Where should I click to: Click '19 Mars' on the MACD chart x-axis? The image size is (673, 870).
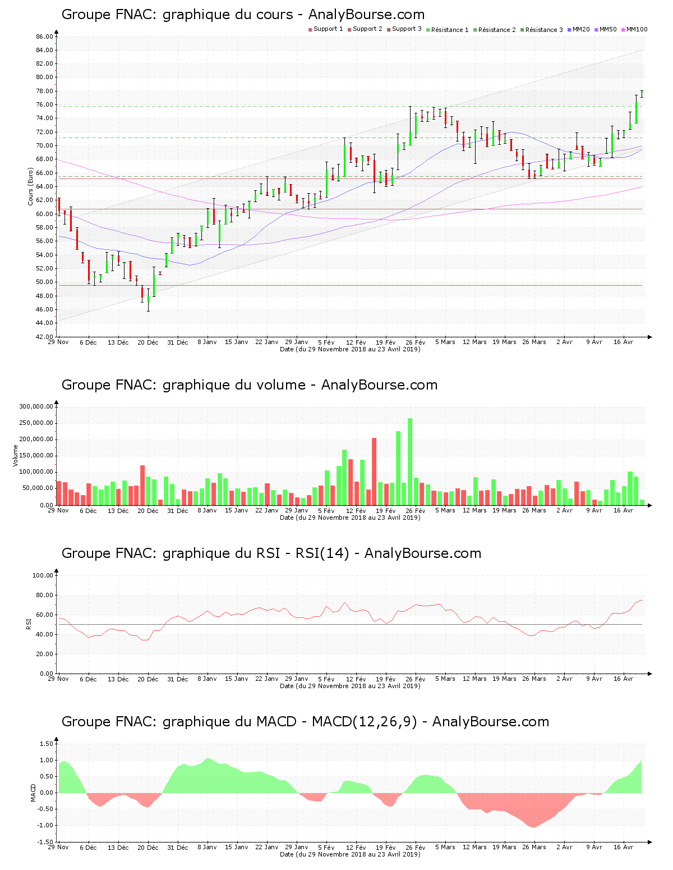(505, 848)
